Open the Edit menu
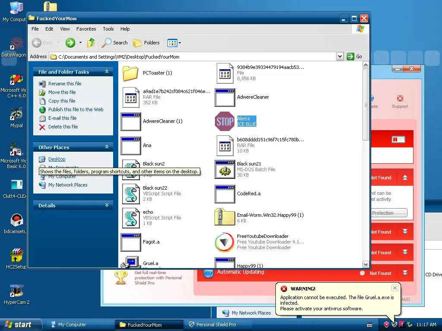The width and height of the screenshot is (442, 331). tap(49, 29)
